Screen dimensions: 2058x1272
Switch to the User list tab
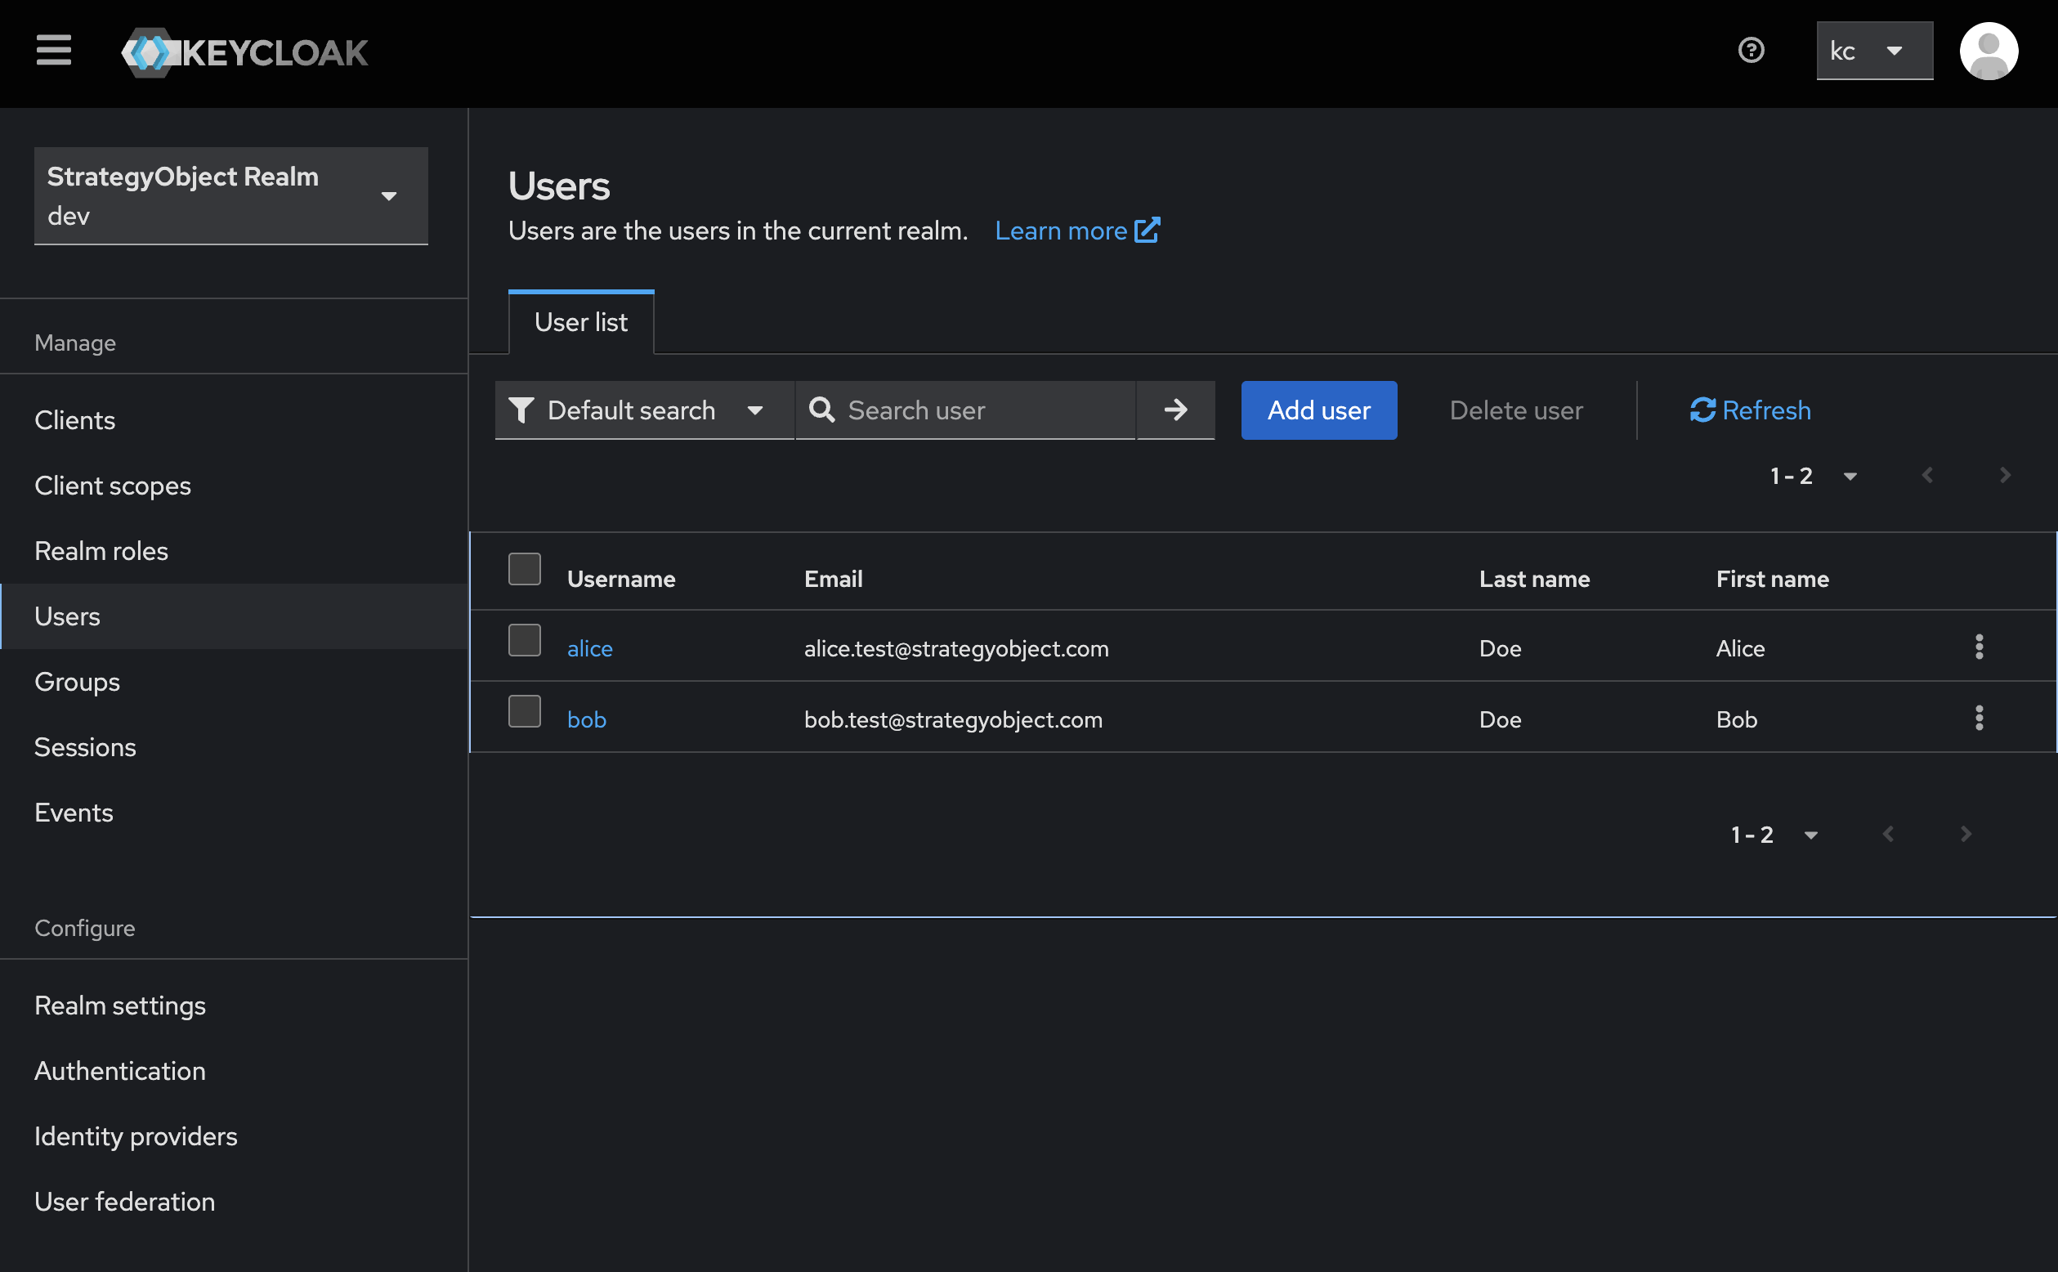tap(580, 322)
